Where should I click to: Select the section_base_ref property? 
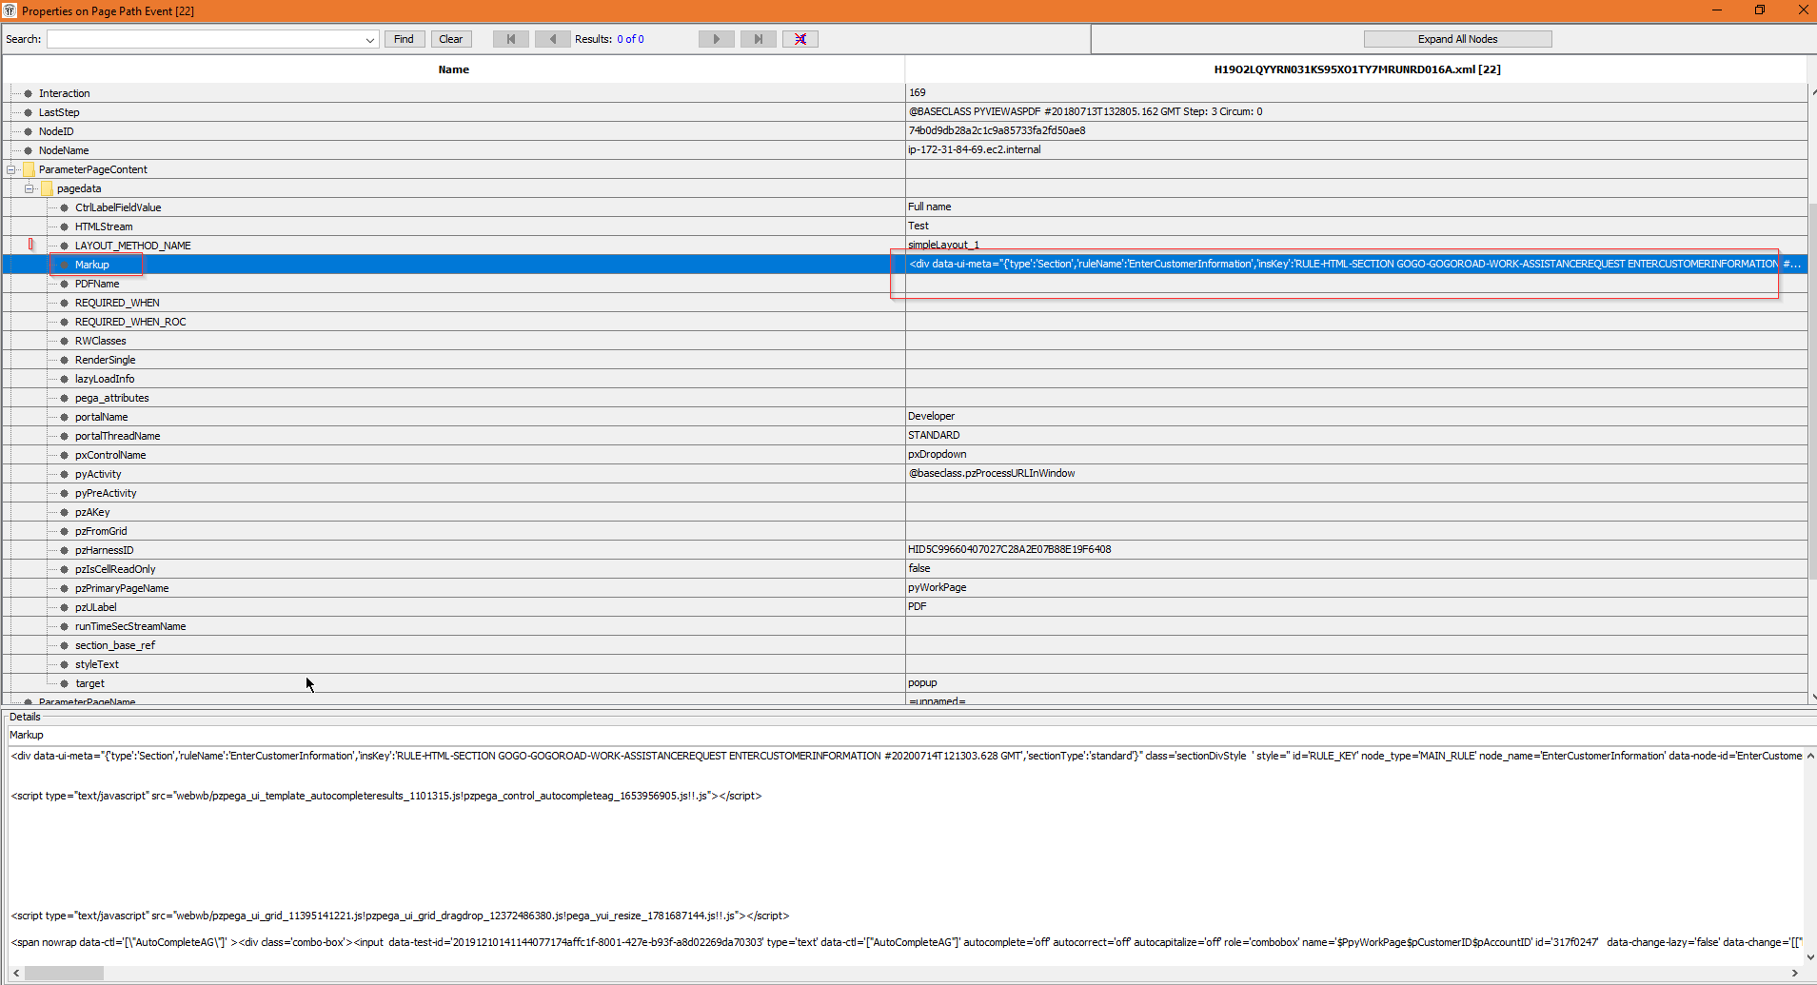click(x=114, y=645)
